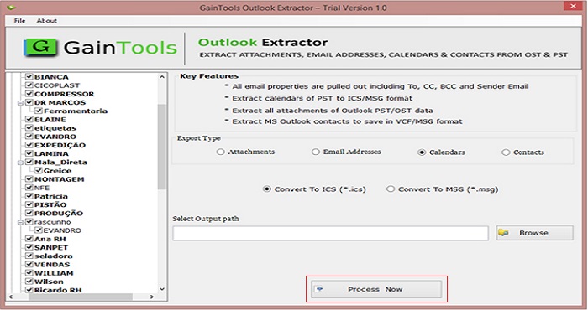Select the Attachments export type
Viewport: 588px width, 310px height.
pos(220,152)
